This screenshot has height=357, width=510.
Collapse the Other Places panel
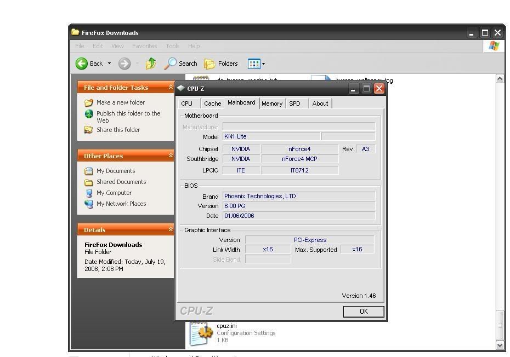pyautogui.click(x=170, y=156)
